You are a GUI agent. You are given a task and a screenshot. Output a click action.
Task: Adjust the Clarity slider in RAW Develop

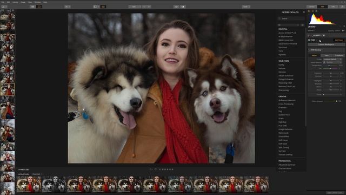point(331,94)
